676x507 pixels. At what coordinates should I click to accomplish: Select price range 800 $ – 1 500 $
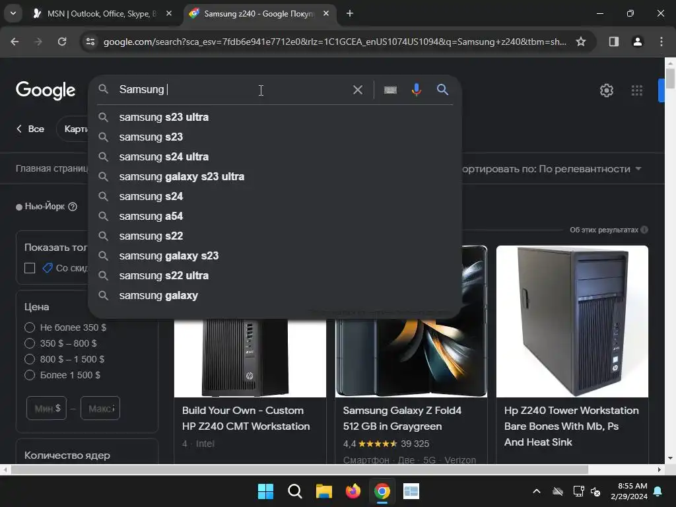pos(30,359)
